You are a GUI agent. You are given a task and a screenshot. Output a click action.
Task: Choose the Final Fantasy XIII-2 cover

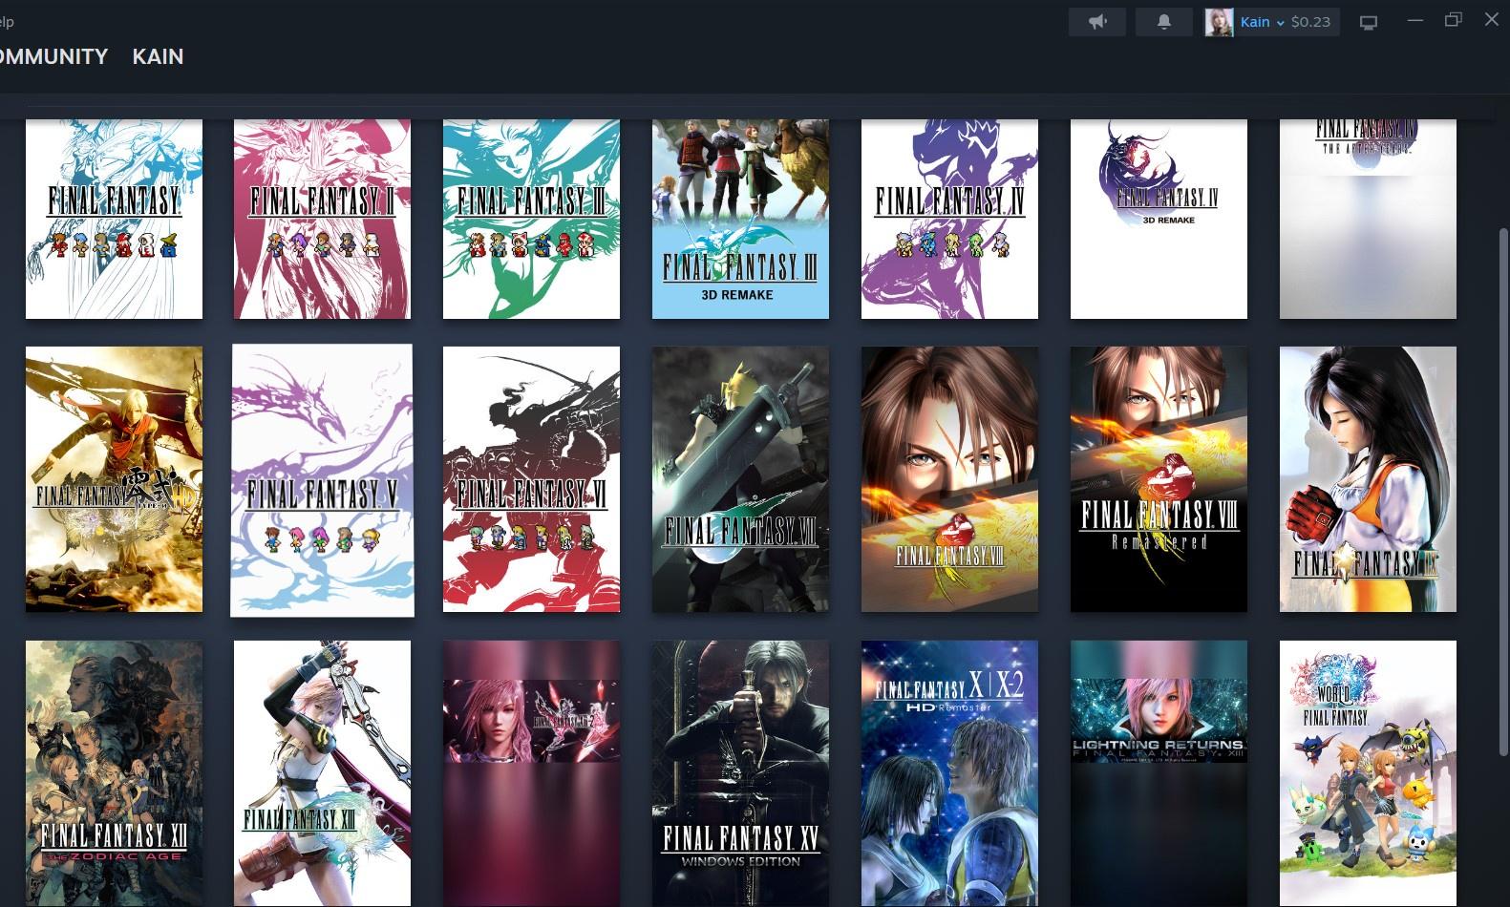tap(531, 773)
